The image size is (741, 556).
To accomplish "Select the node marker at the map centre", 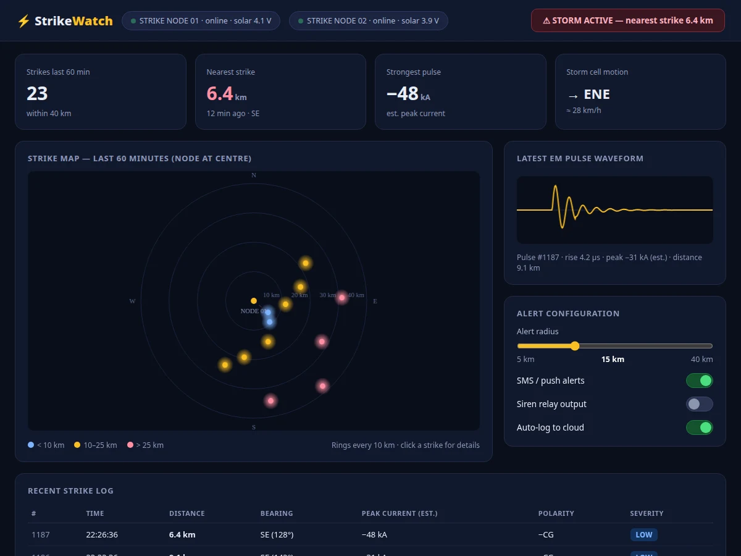I will click(x=254, y=301).
